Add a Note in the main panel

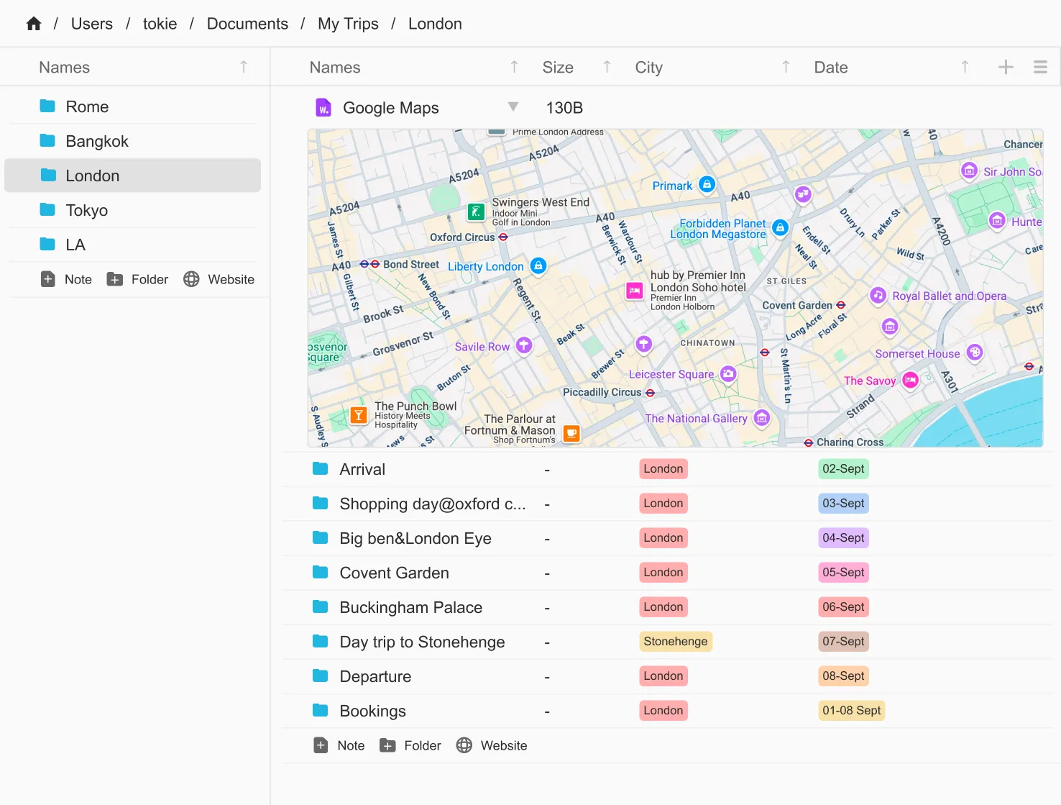pyautogui.click(x=339, y=745)
